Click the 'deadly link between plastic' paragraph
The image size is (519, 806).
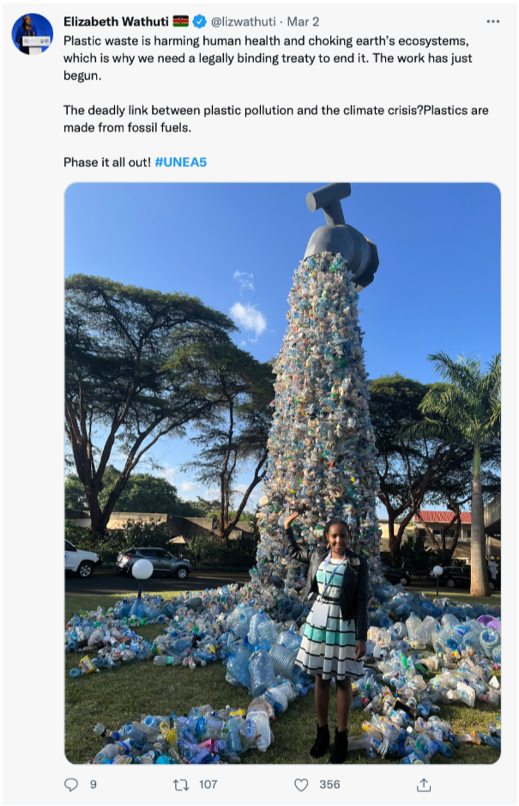pyautogui.click(x=276, y=119)
